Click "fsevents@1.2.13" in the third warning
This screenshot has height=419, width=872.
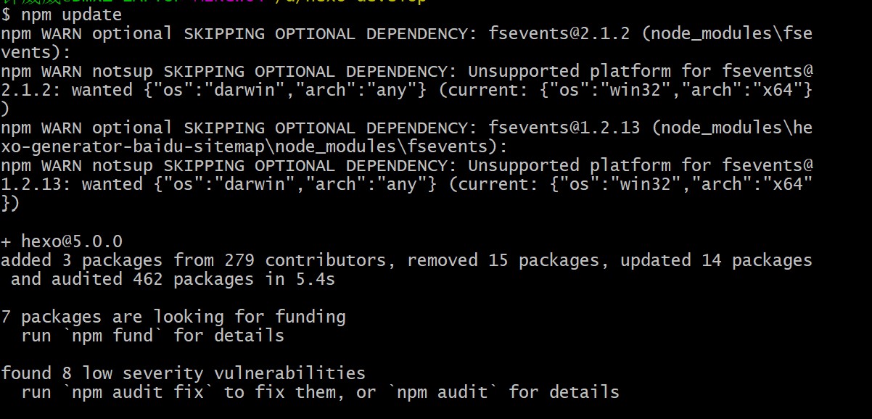[564, 128]
